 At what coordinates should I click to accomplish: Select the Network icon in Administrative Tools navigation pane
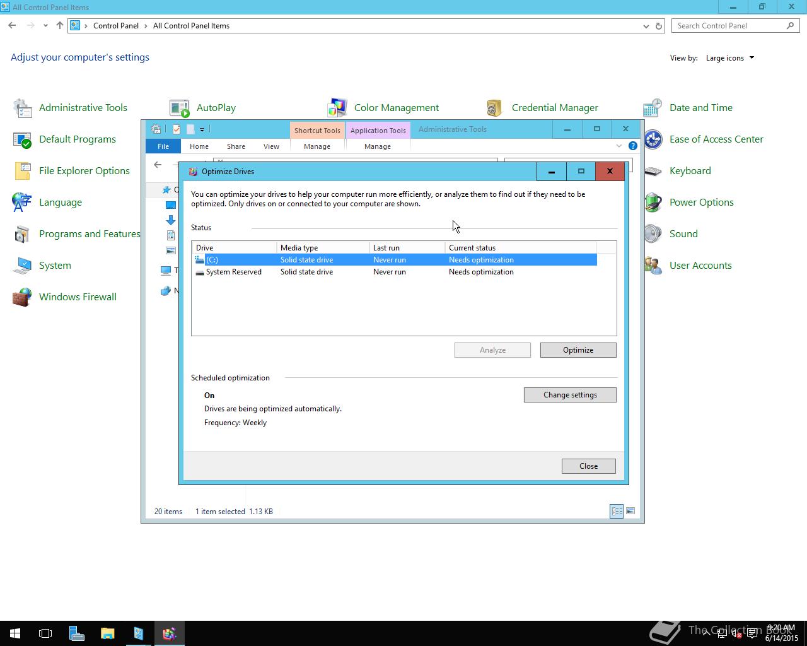166,291
